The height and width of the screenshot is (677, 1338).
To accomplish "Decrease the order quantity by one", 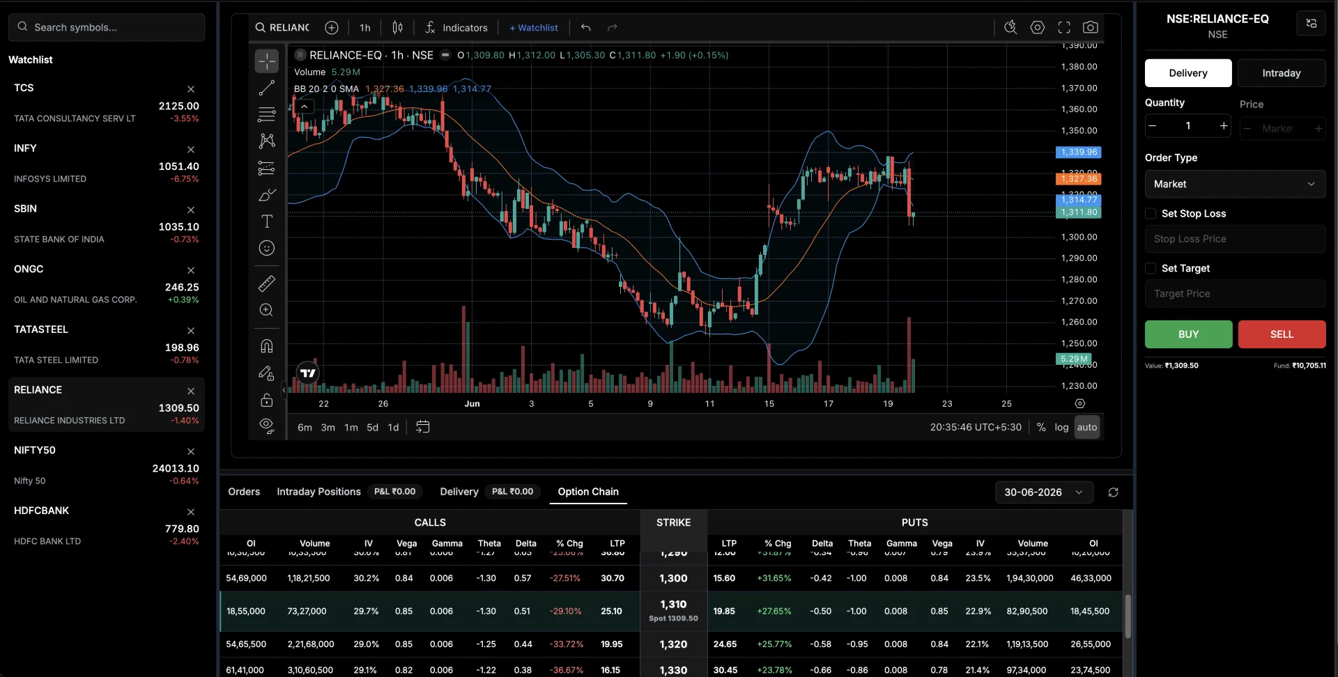I will (x=1153, y=126).
